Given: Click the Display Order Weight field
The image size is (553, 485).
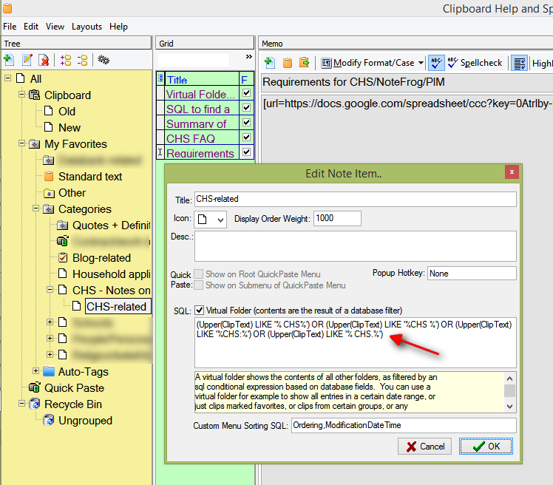Looking at the screenshot, I should click(x=337, y=218).
